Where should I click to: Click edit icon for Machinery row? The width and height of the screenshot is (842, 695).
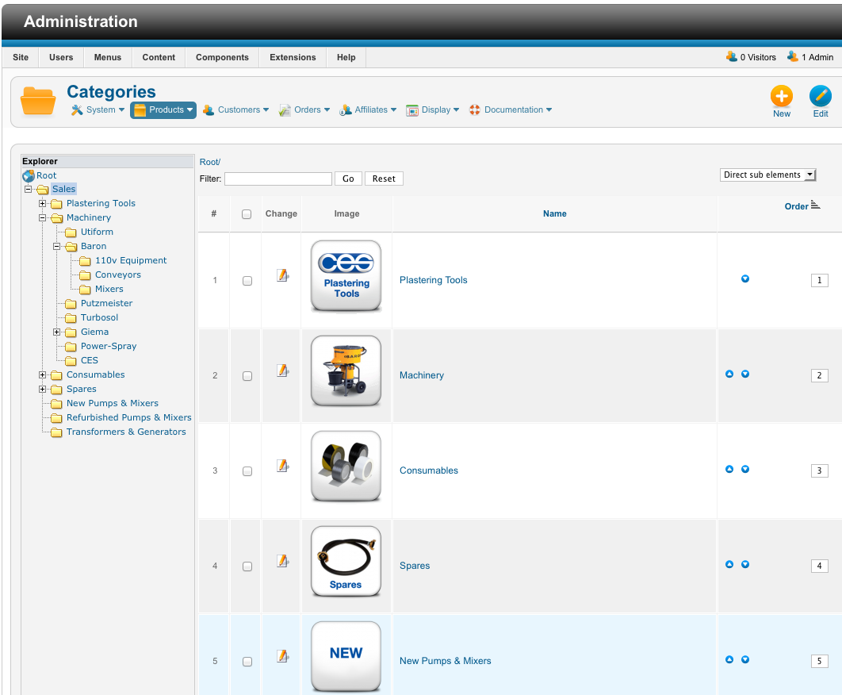point(282,371)
